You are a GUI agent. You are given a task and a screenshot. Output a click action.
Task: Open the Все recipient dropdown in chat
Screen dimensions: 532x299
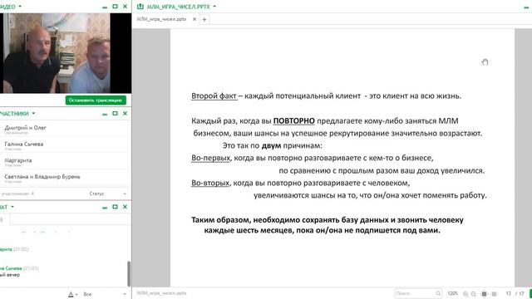pos(105,294)
